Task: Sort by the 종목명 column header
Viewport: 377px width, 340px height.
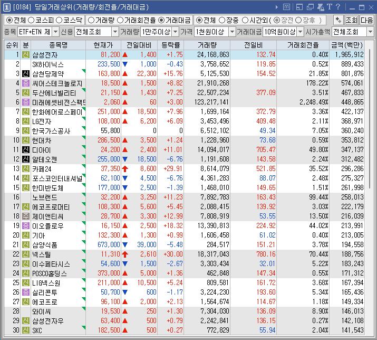Action: coord(58,45)
